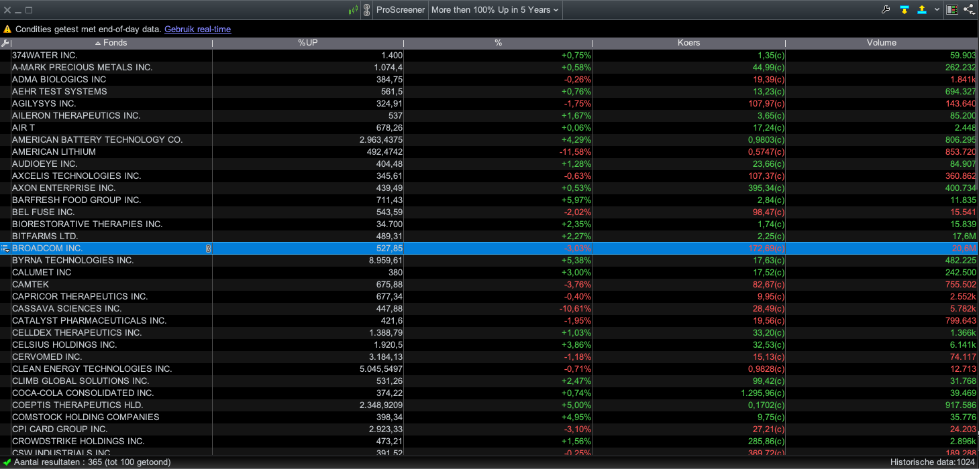This screenshot has width=979, height=469.
Task: Click the ProScreener toolbar button
Action: (401, 10)
